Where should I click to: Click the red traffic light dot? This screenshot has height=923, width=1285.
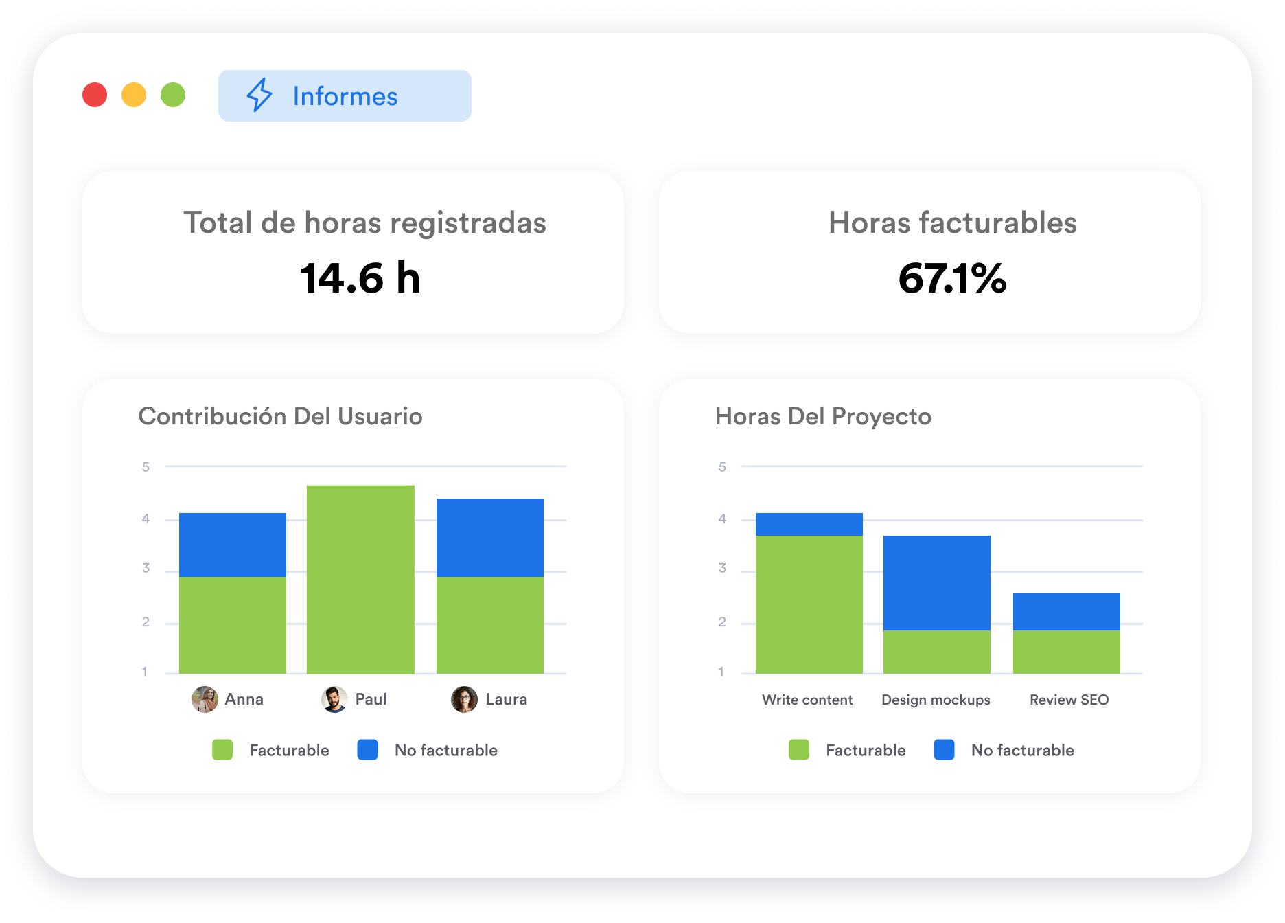[x=95, y=95]
